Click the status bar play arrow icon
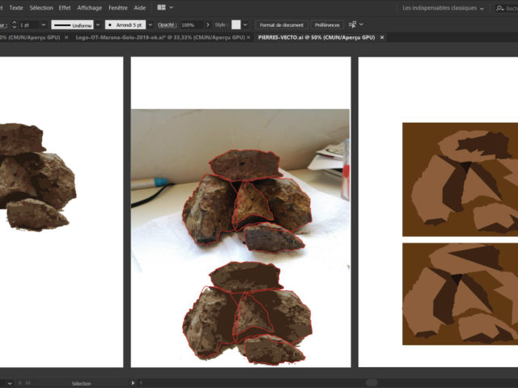Viewport: 518px width, 388px height. coord(134,382)
